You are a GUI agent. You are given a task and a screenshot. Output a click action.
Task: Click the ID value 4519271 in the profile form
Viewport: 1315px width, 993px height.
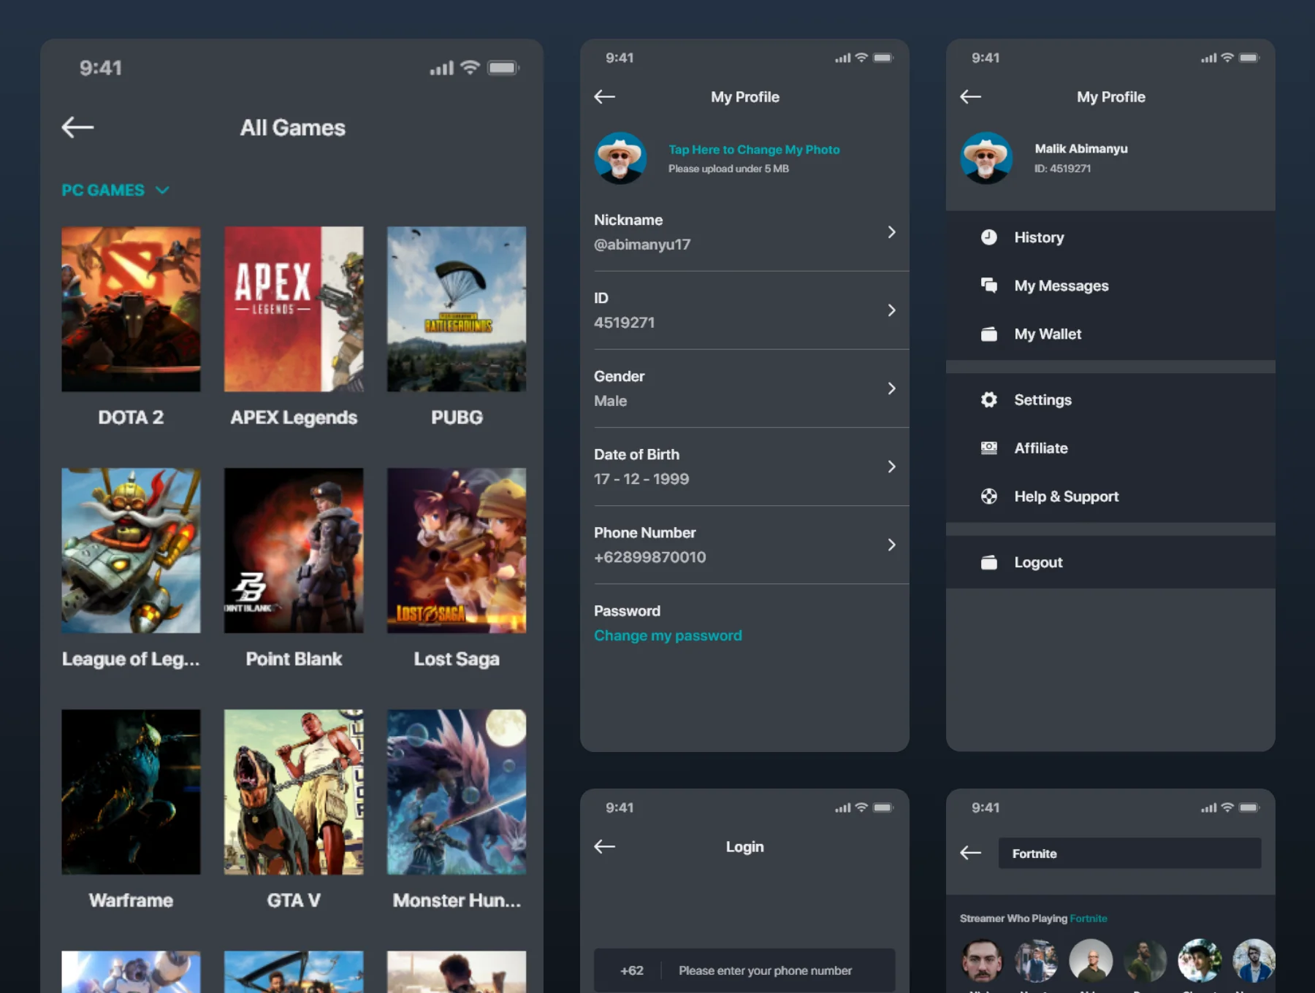pyautogui.click(x=624, y=323)
